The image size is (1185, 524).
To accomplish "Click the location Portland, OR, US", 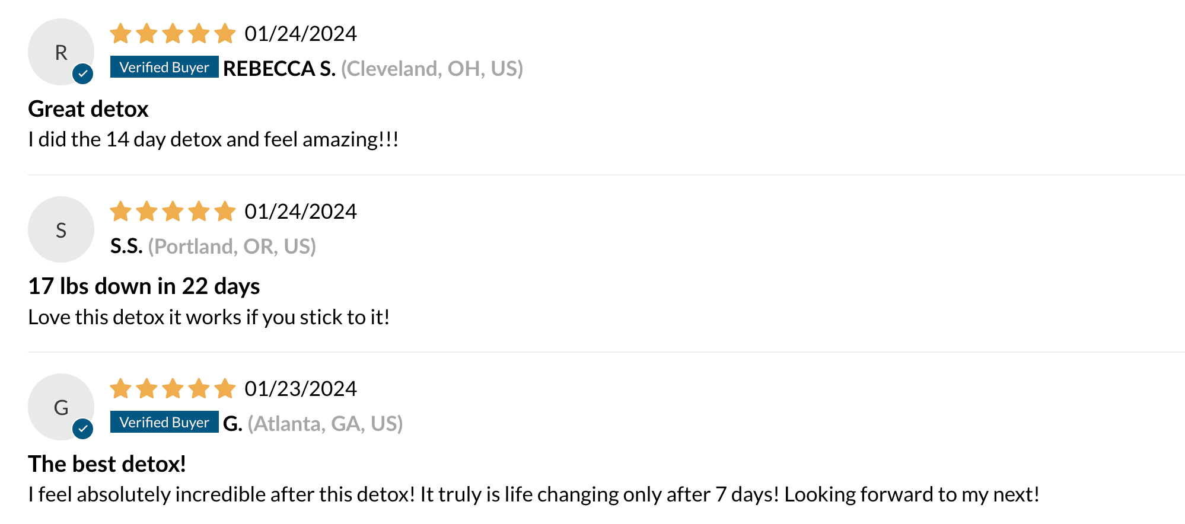I will (x=232, y=246).
